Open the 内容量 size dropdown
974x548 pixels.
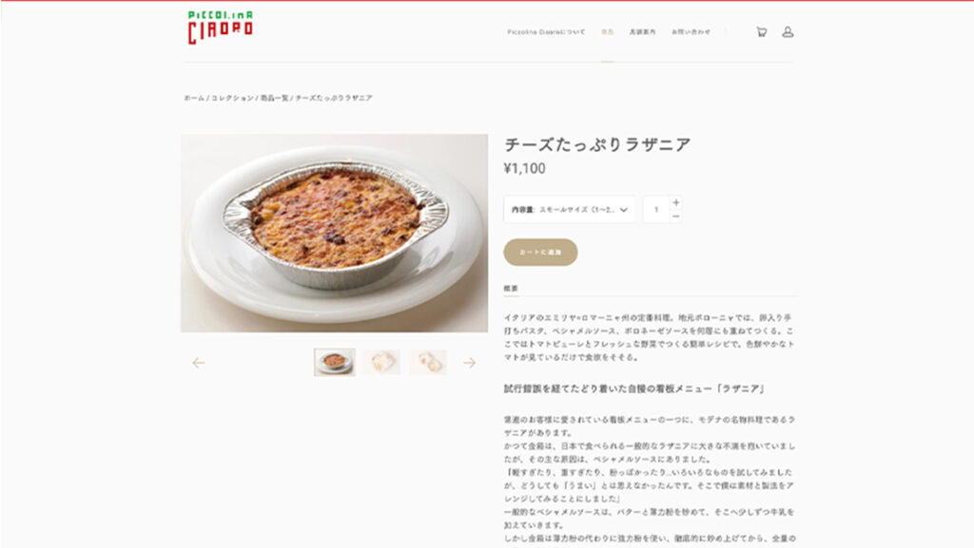[x=570, y=210]
